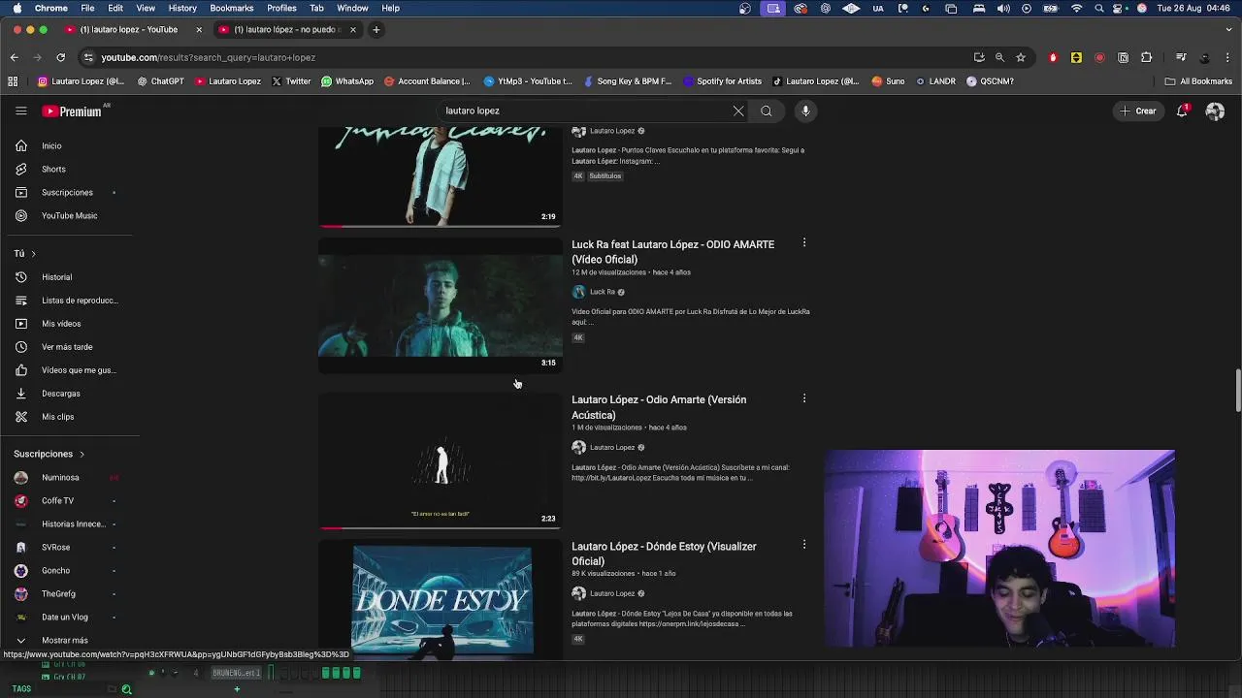The width and height of the screenshot is (1242, 698).
Task: Click Chrome back navigation arrow
Action: tap(14, 57)
